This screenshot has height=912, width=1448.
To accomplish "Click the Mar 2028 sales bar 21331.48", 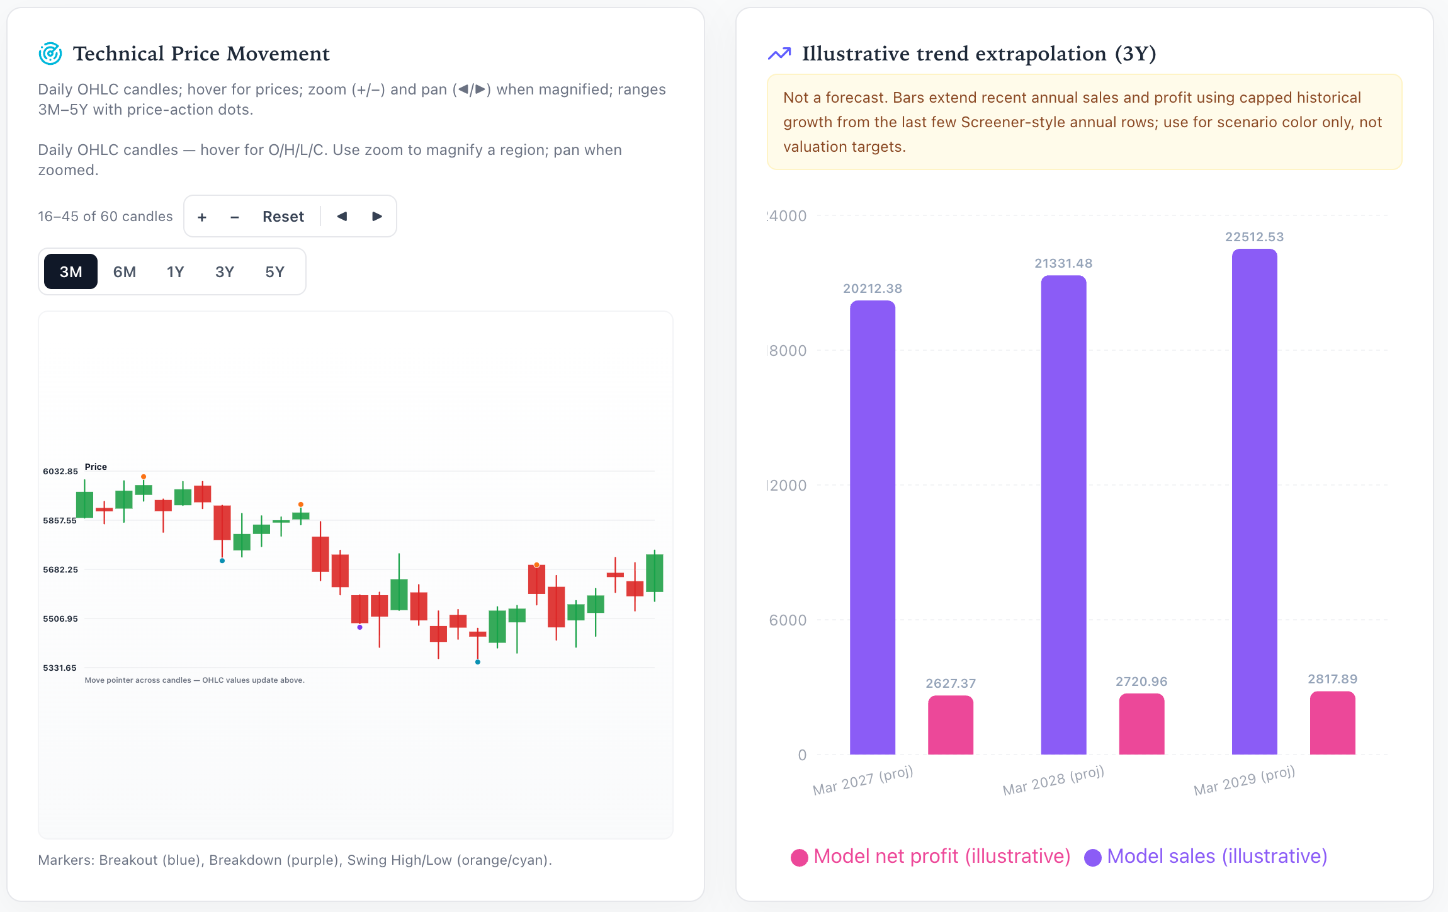I will click(1064, 515).
